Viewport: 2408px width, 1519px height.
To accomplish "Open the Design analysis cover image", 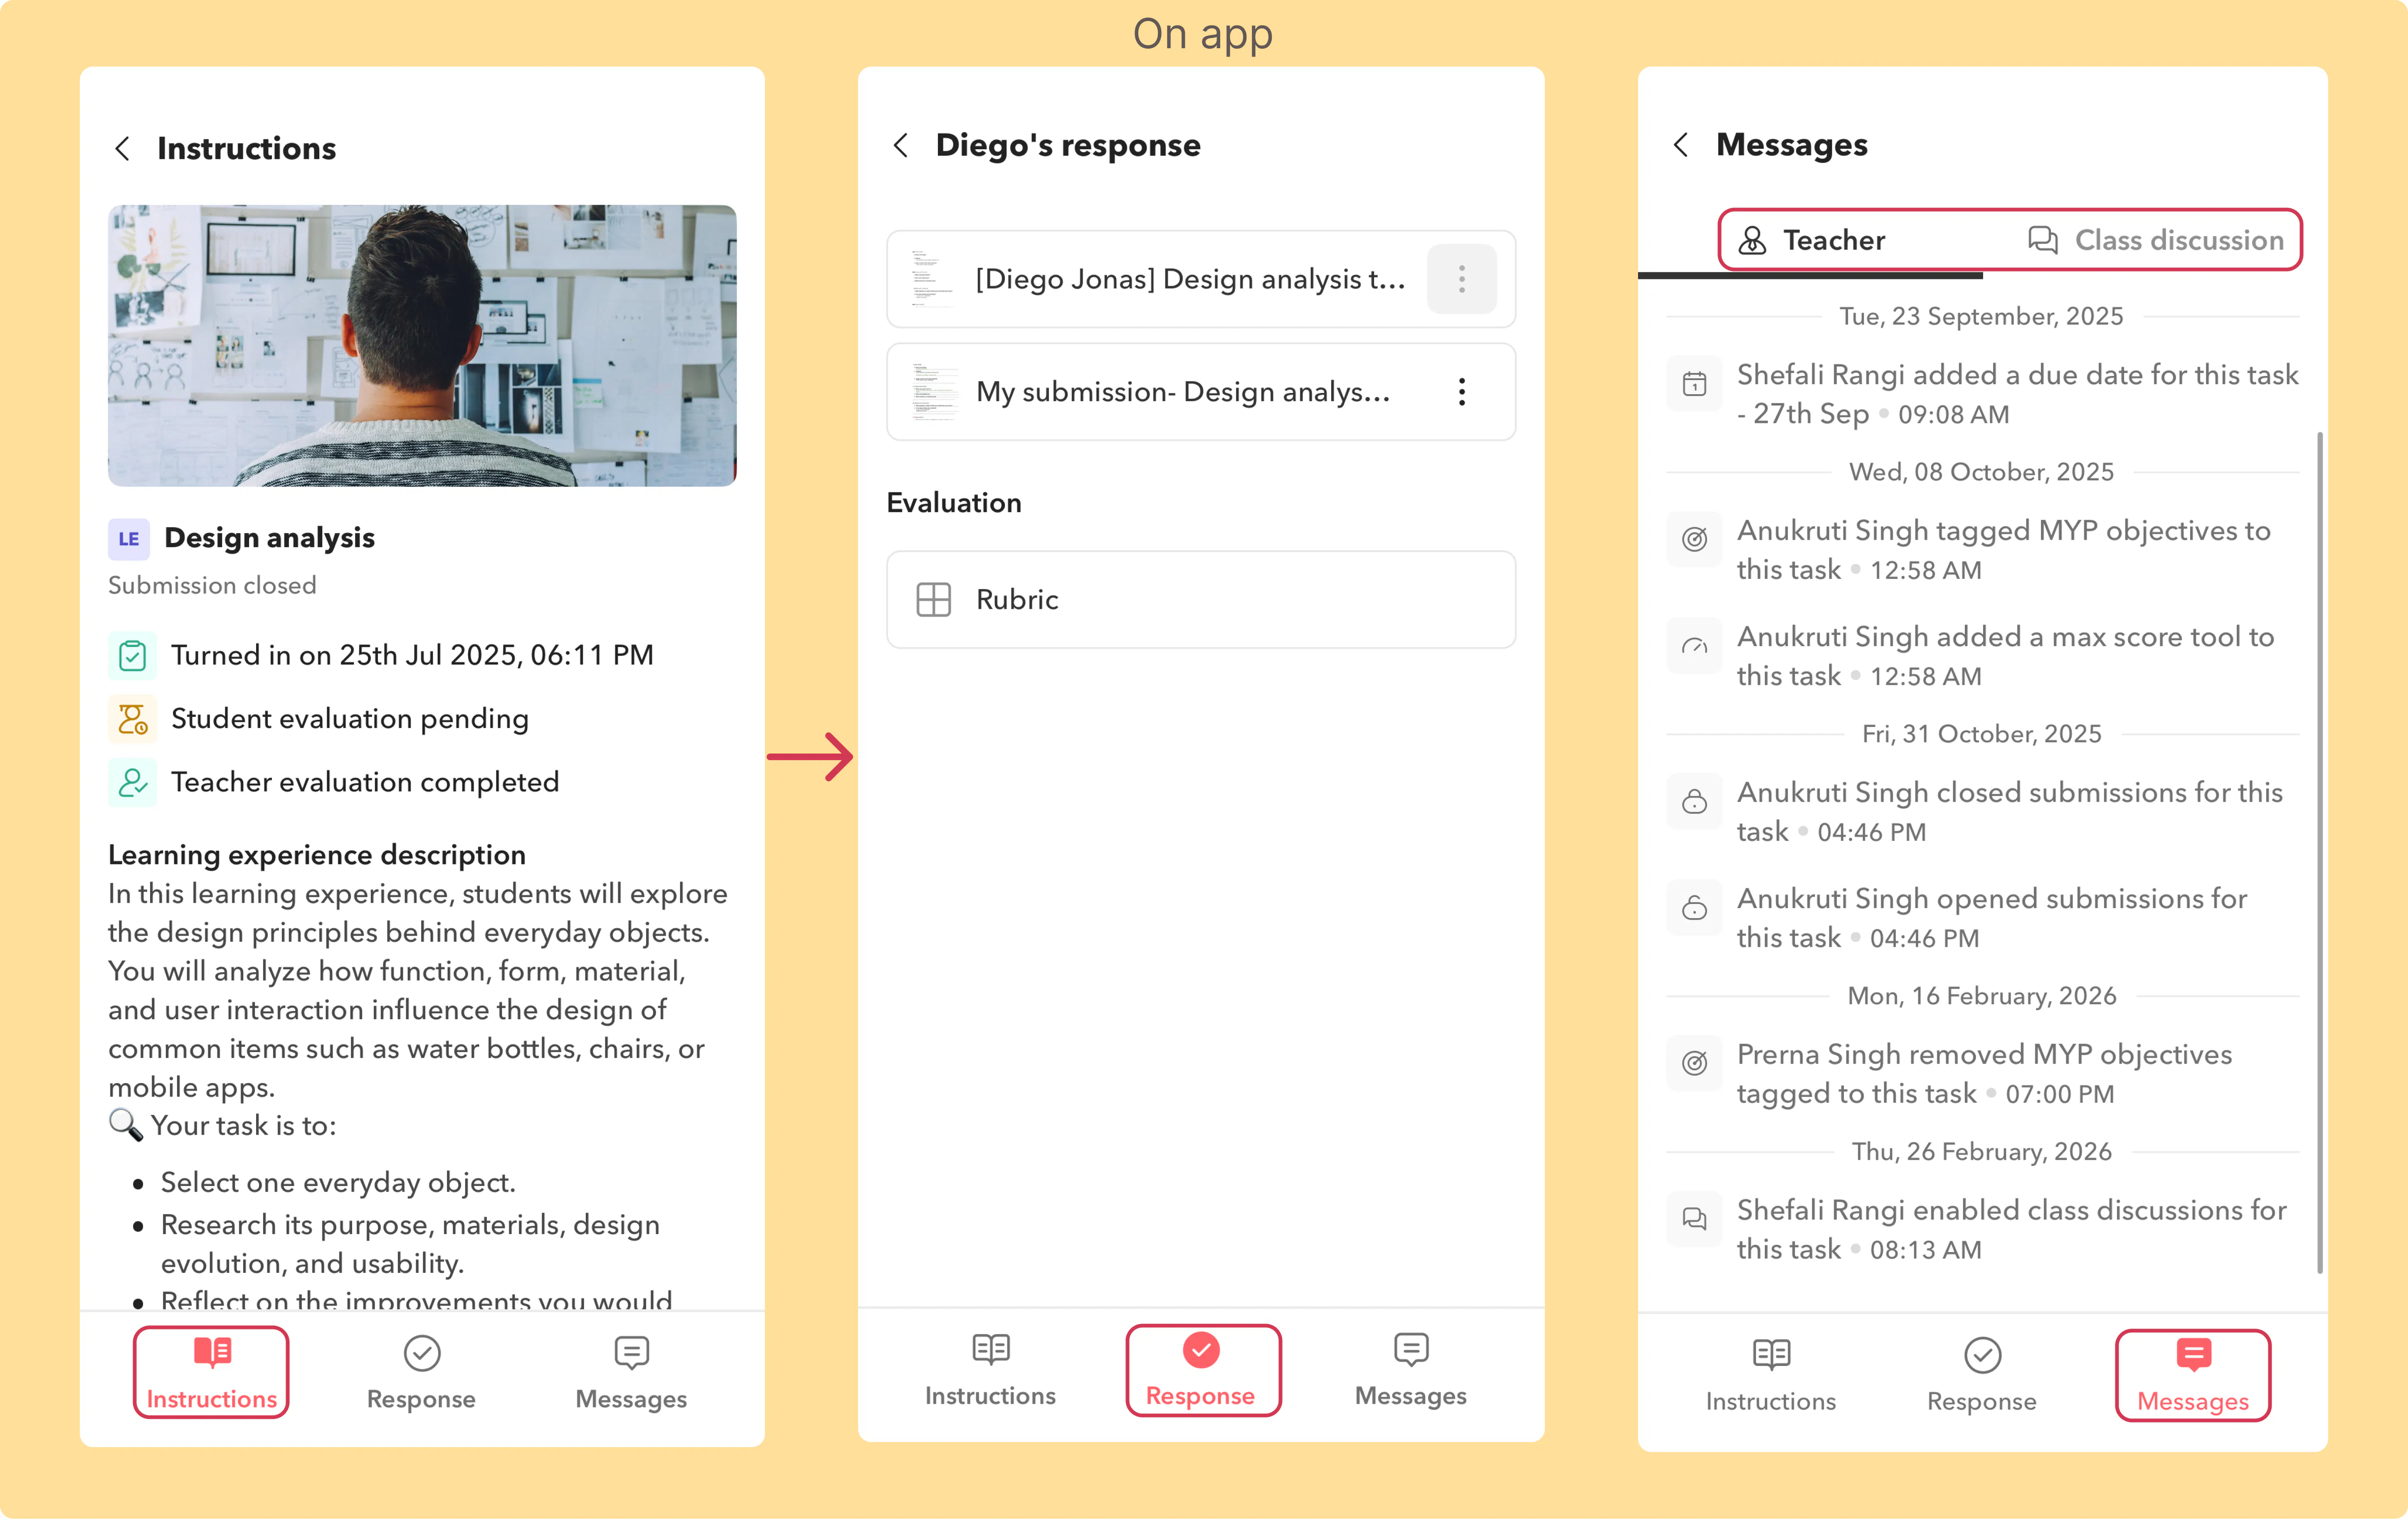I will [422, 345].
